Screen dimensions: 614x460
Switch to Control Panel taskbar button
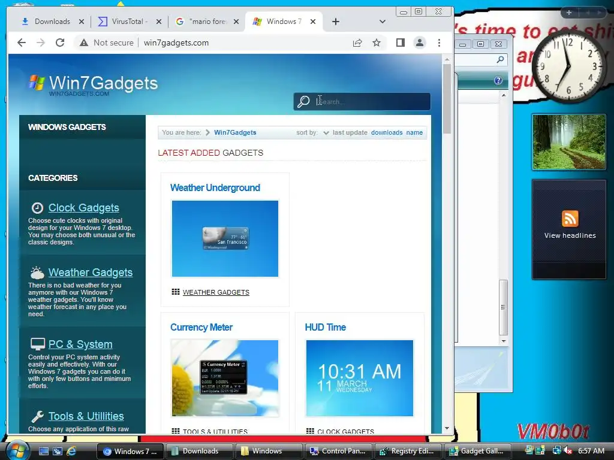coord(338,451)
